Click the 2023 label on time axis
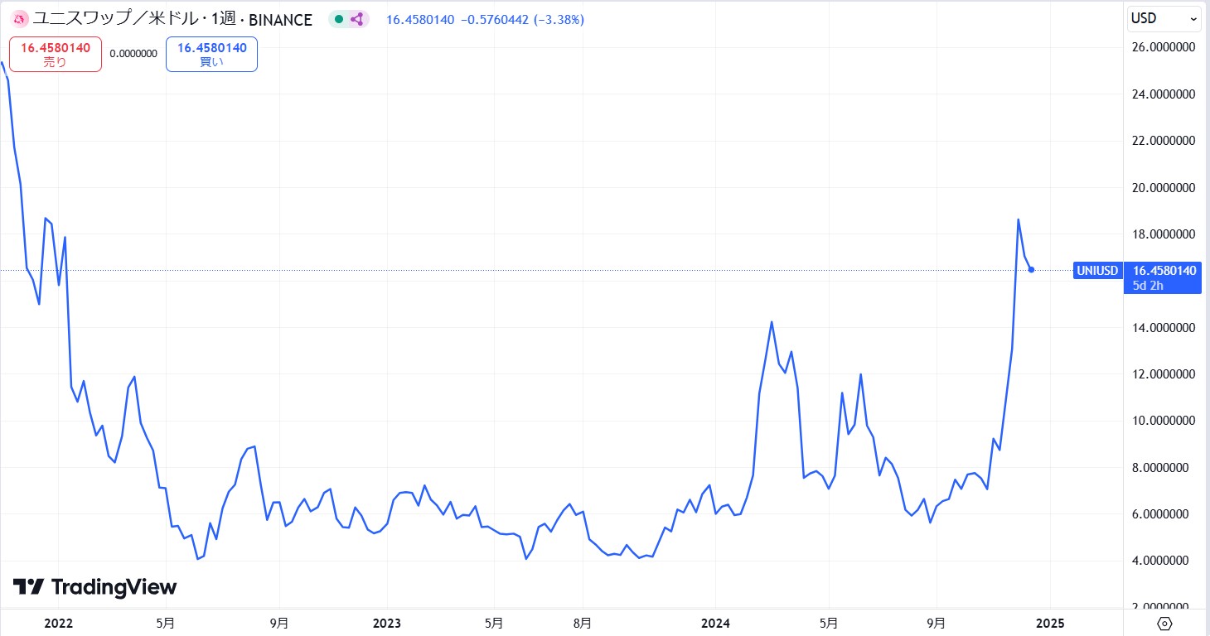This screenshot has height=636, width=1210. [386, 622]
